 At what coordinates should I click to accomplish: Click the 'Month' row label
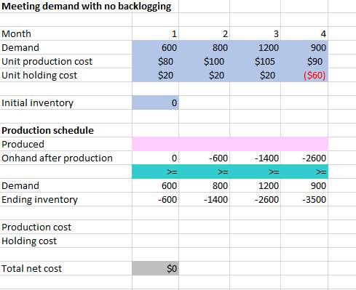click(x=16, y=33)
